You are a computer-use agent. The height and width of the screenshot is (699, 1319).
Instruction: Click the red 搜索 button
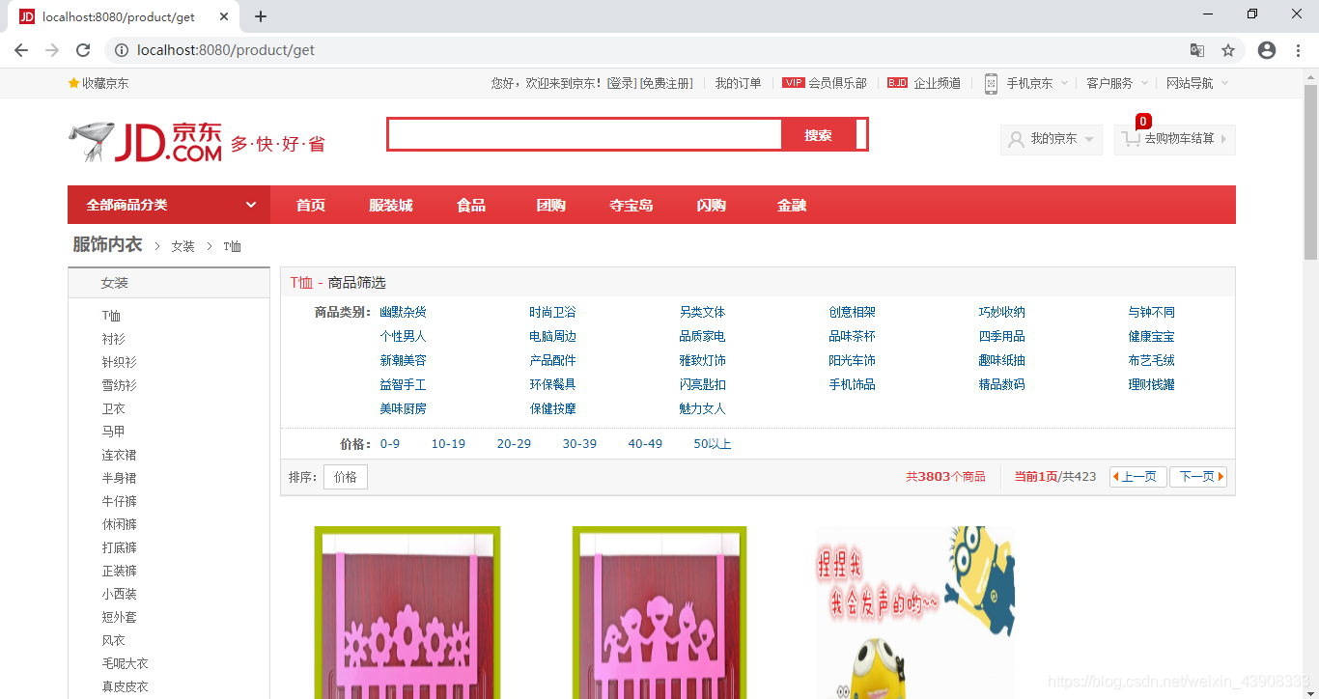(x=818, y=135)
